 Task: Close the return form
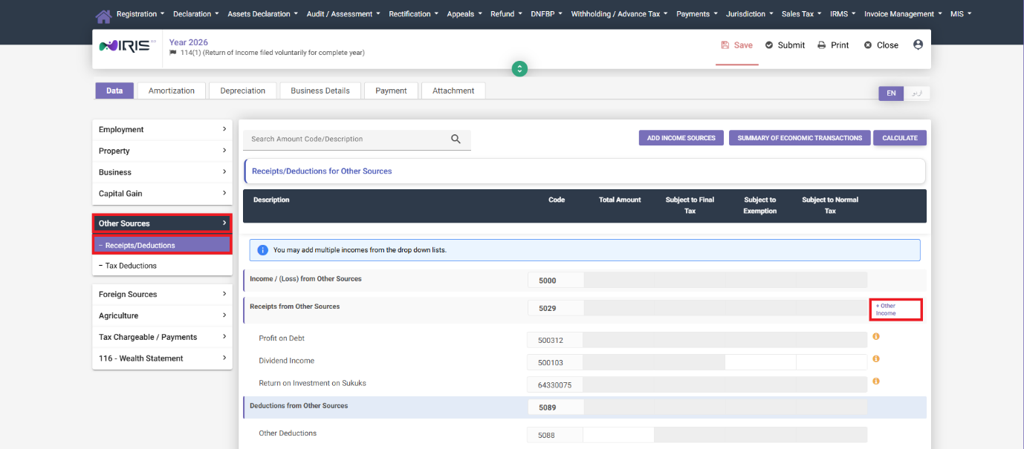[881, 45]
